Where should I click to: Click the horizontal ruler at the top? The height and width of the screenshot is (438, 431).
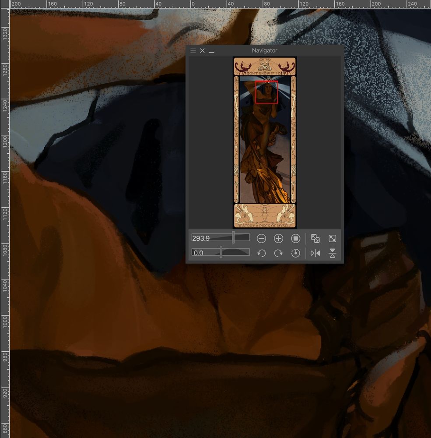[x=221, y=4]
